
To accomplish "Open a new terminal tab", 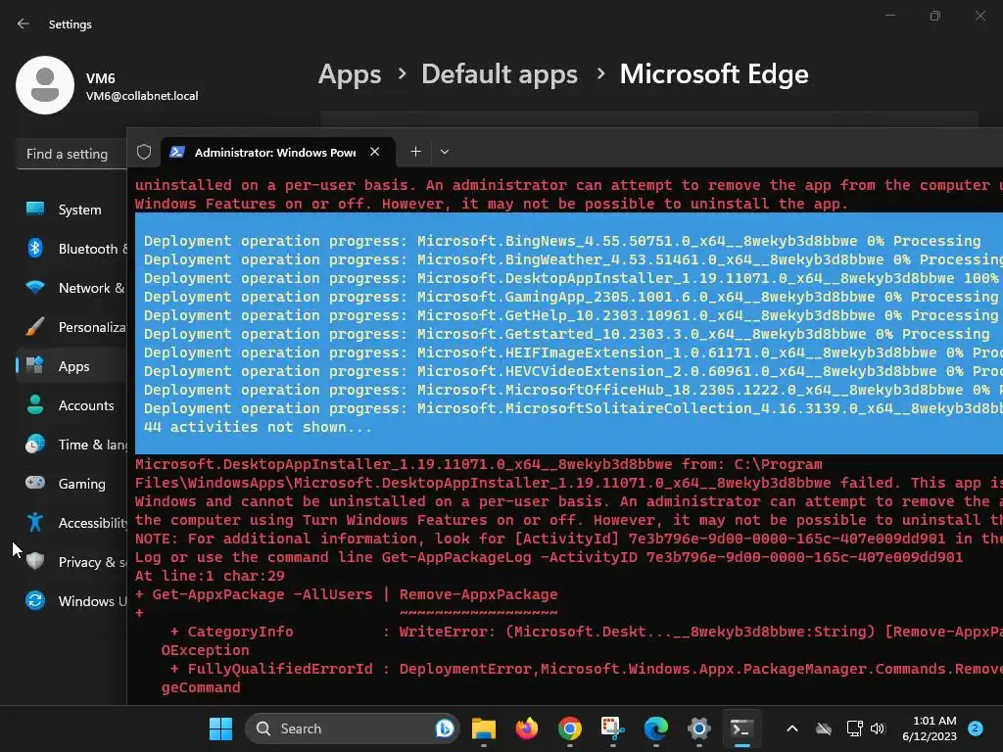I will [x=415, y=152].
